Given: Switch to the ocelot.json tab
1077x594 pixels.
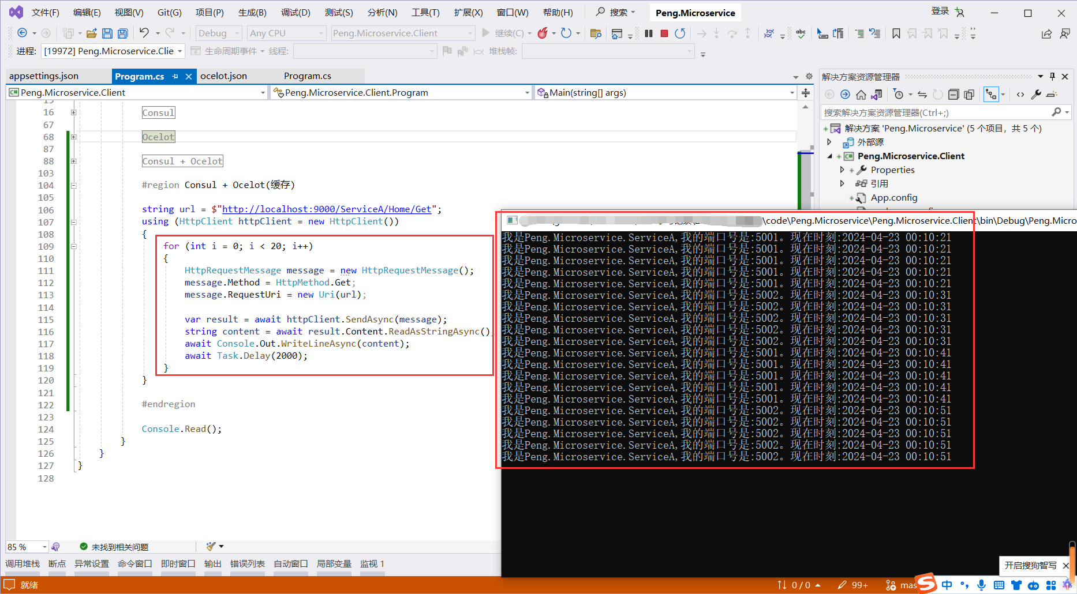Looking at the screenshot, I should 224,76.
